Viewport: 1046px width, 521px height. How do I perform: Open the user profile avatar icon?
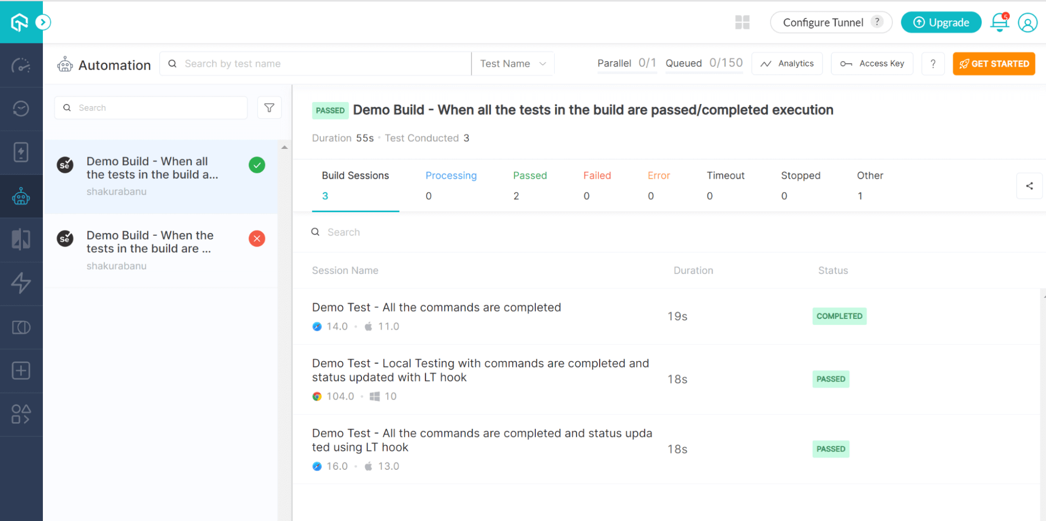1027,22
